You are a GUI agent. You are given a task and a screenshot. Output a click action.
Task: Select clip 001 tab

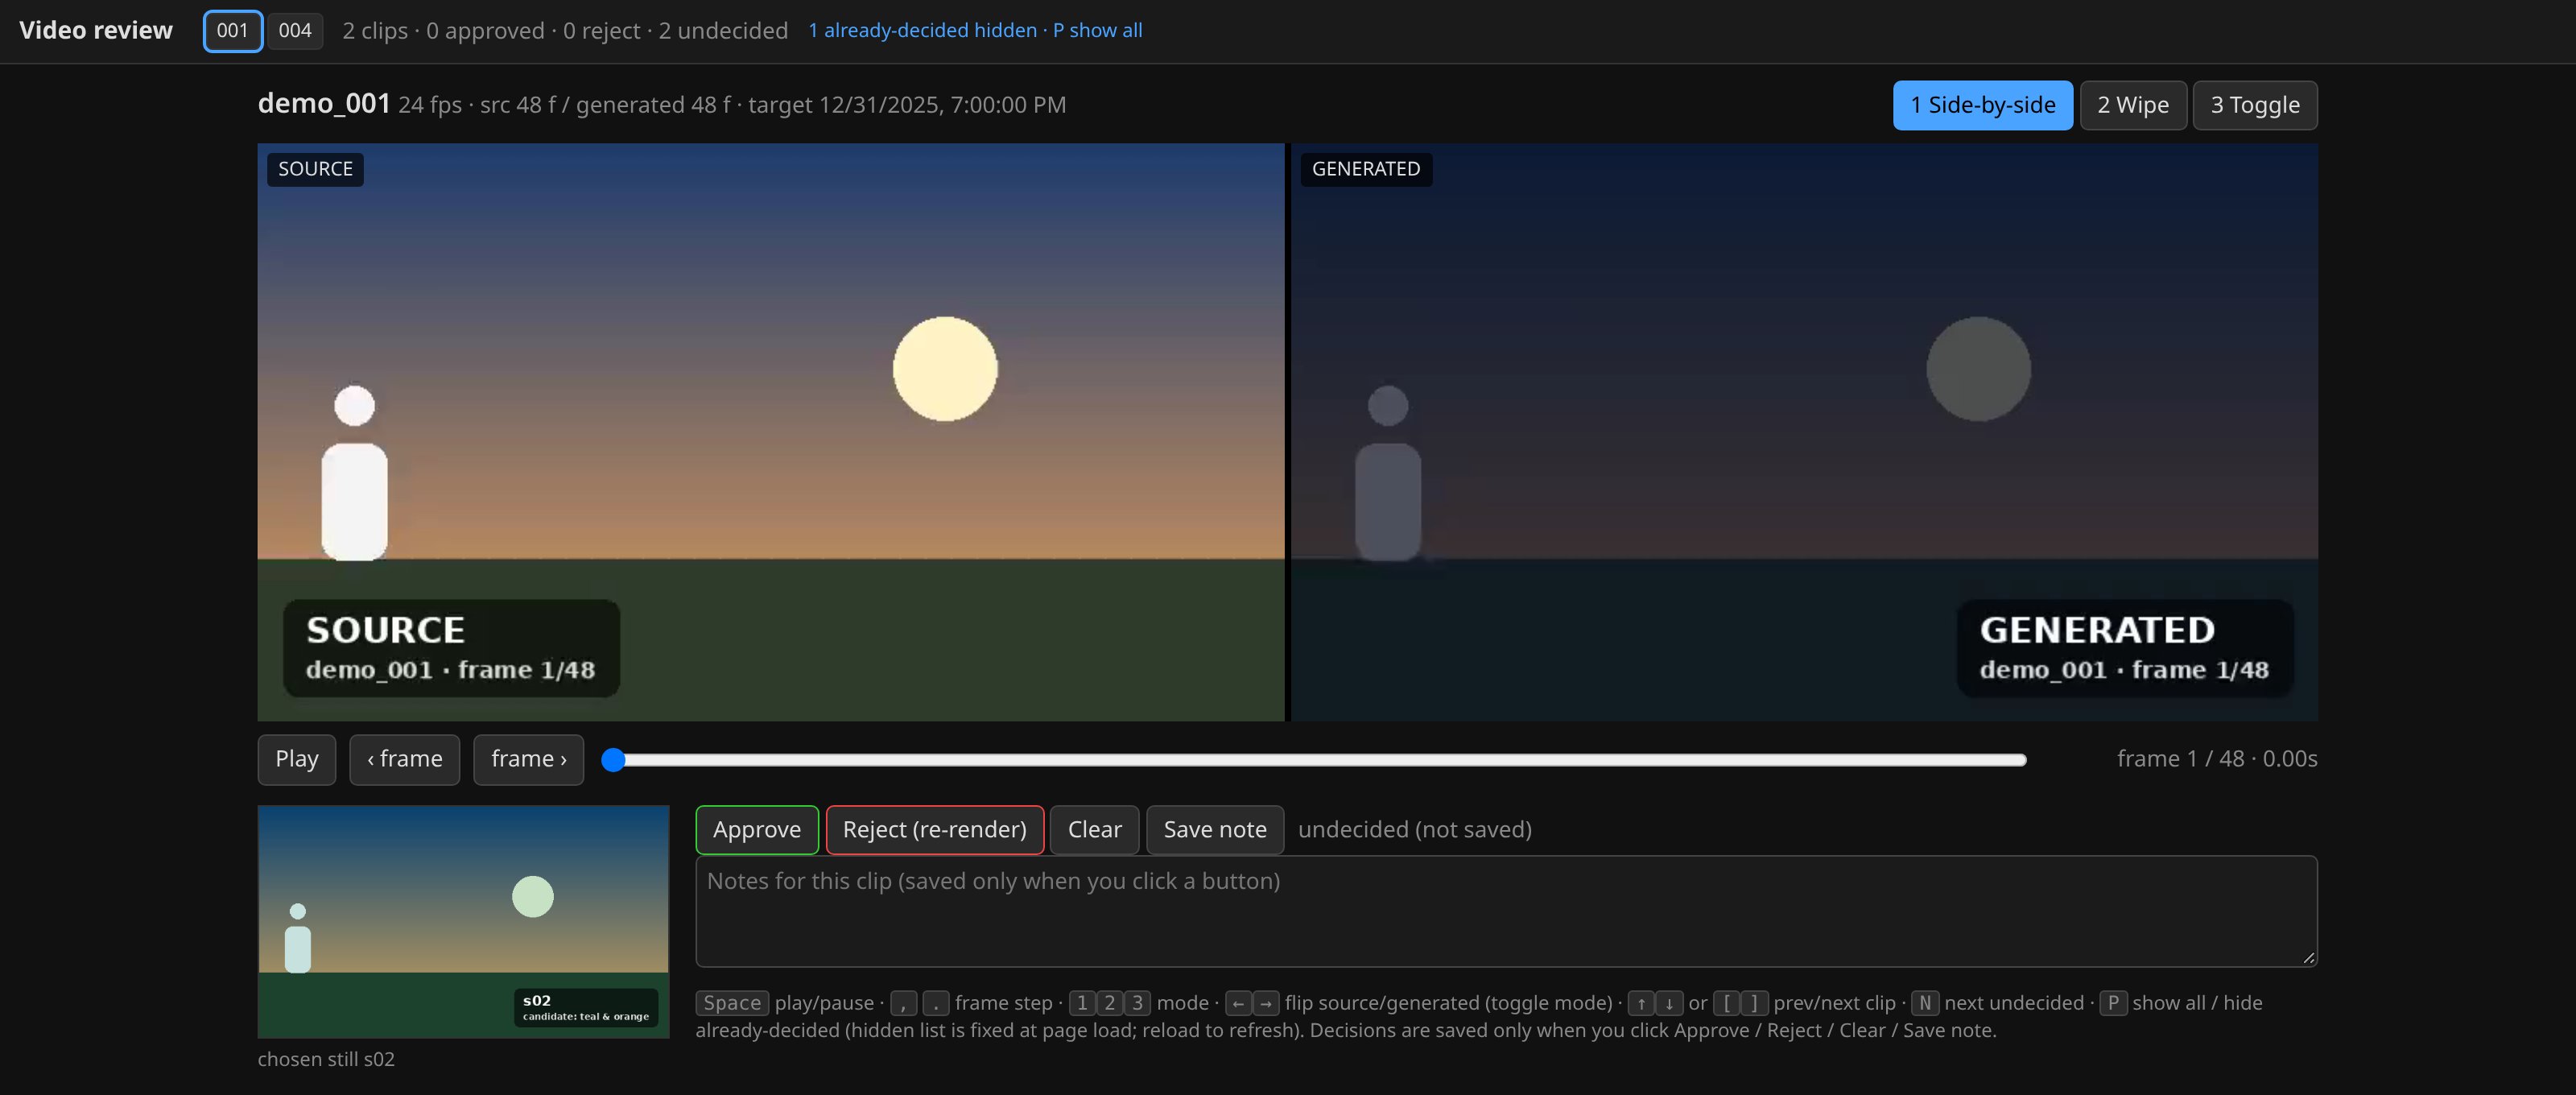point(232,31)
